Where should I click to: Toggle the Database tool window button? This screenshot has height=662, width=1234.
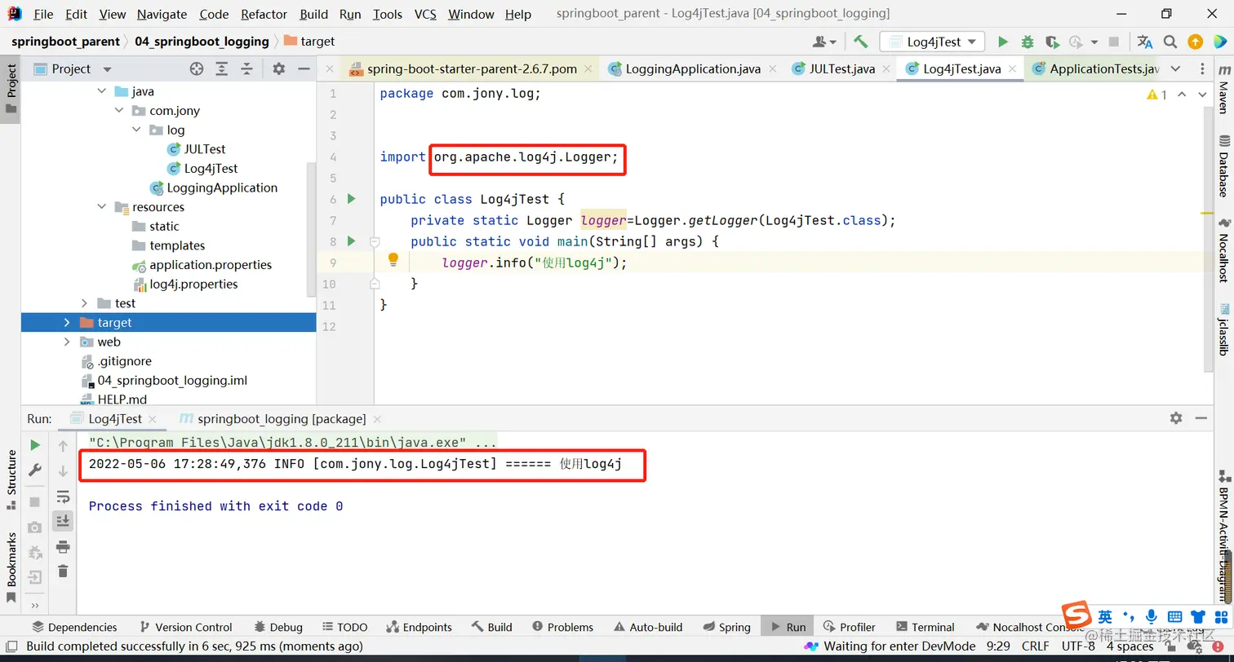coord(1223,166)
